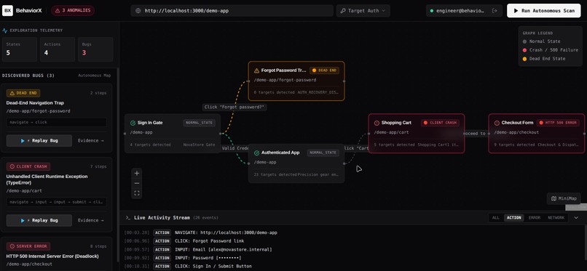Filter activity stream by NETWORK
The width and height of the screenshot is (587, 271).
(556, 218)
